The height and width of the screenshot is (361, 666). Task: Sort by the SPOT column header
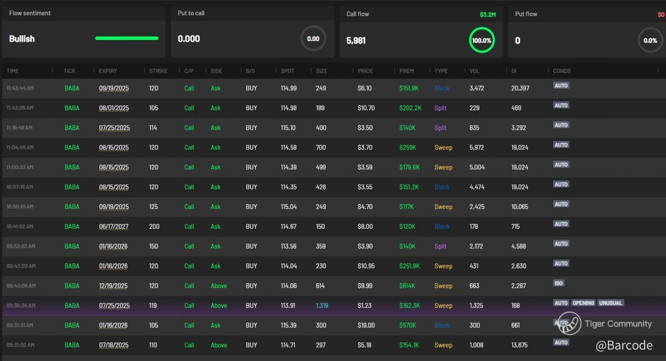point(287,71)
